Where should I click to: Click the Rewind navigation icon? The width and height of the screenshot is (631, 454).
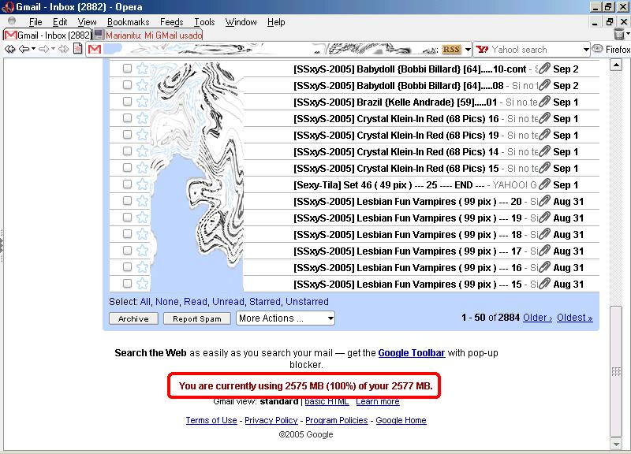tap(9, 50)
